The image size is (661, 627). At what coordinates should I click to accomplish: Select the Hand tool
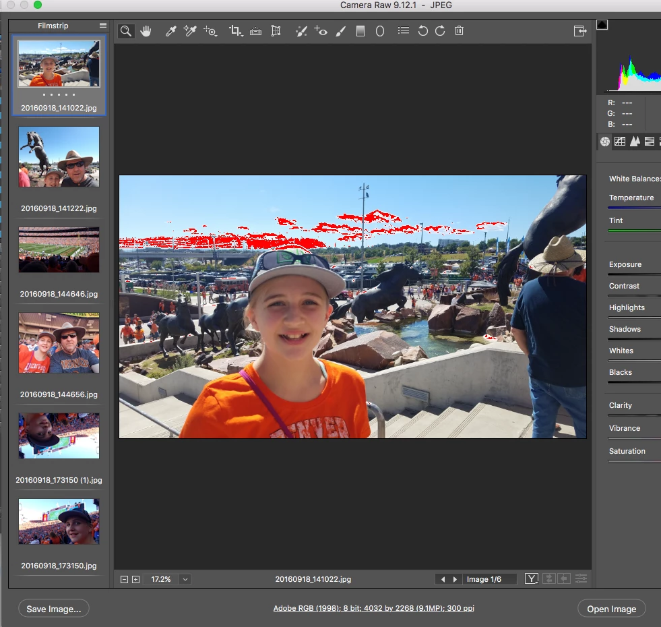(x=146, y=31)
